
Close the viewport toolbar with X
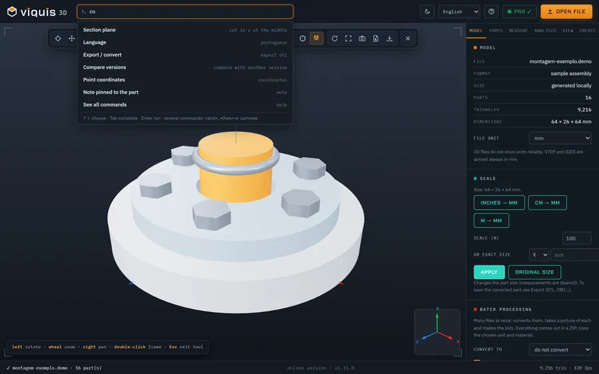[x=408, y=39]
